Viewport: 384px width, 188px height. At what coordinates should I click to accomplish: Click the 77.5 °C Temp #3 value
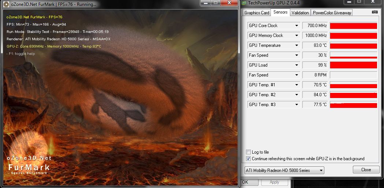coord(315,105)
